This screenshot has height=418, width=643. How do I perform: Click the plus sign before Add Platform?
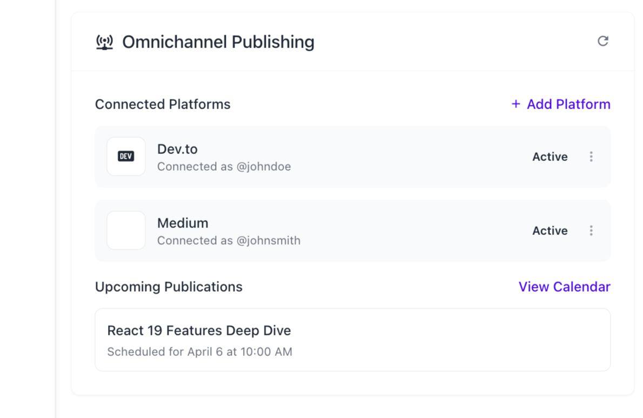[516, 104]
